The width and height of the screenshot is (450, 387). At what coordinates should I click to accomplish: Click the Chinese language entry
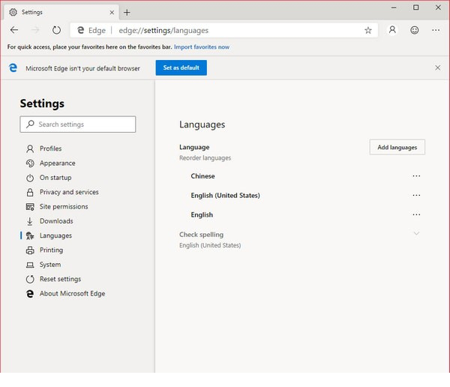[x=202, y=176]
